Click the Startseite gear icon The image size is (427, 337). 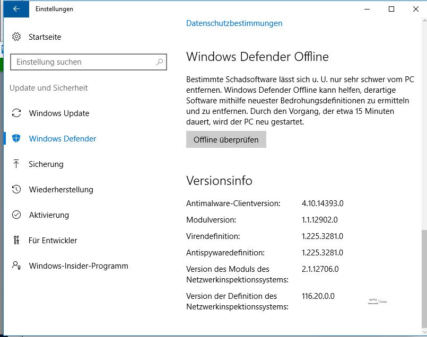pos(16,37)
